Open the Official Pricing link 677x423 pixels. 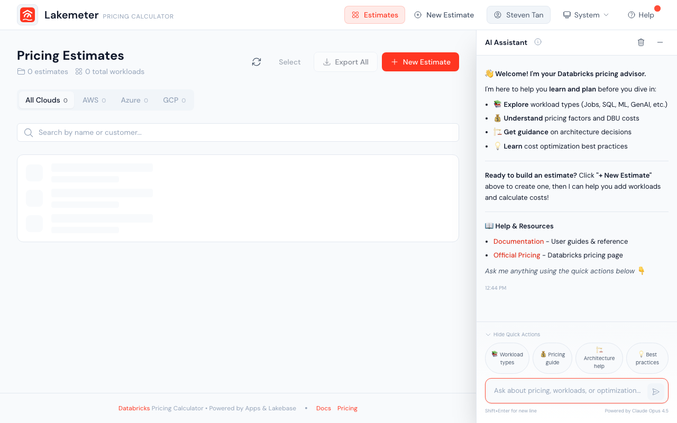pyautogui.click(x=517, y=255)
